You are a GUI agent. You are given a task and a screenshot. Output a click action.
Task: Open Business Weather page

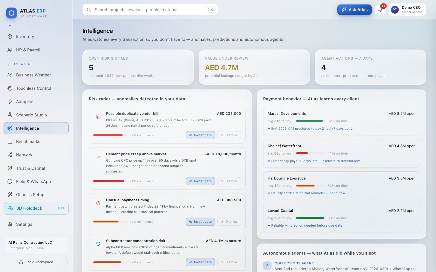(36, 75)
